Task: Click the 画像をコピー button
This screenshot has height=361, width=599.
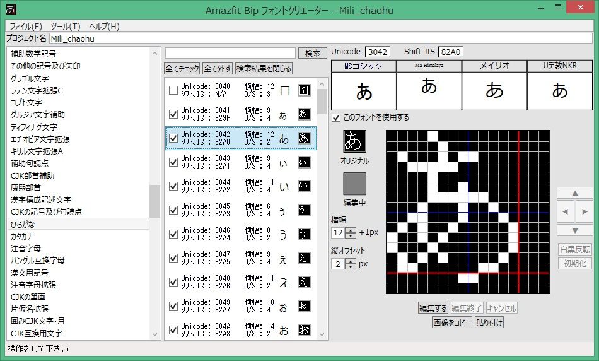Action: (x=452, y=323)
